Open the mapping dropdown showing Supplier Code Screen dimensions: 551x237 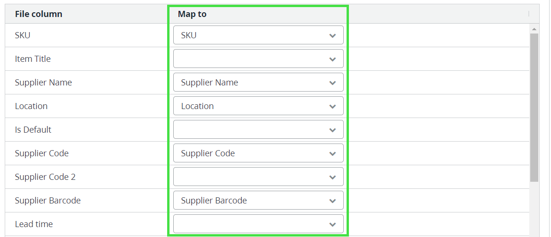click(258, 153)
